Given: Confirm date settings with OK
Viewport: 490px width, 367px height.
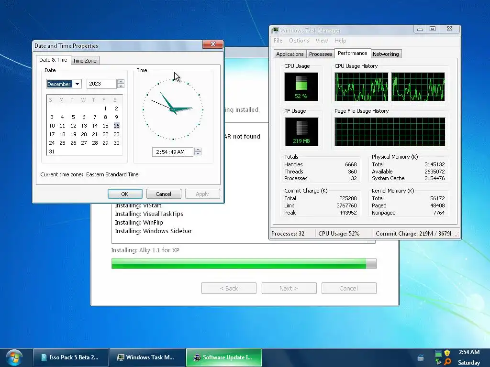Looking at the screenshot, I should 125,194.
